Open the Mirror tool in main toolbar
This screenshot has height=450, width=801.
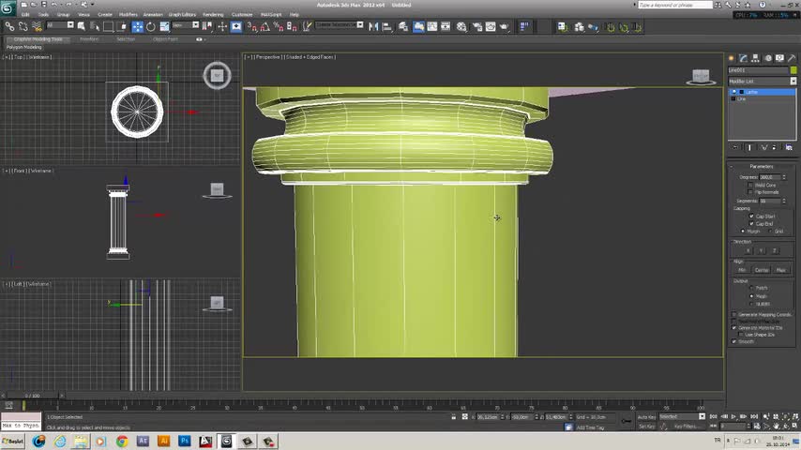pyautogui.click(x=373, y=26)
